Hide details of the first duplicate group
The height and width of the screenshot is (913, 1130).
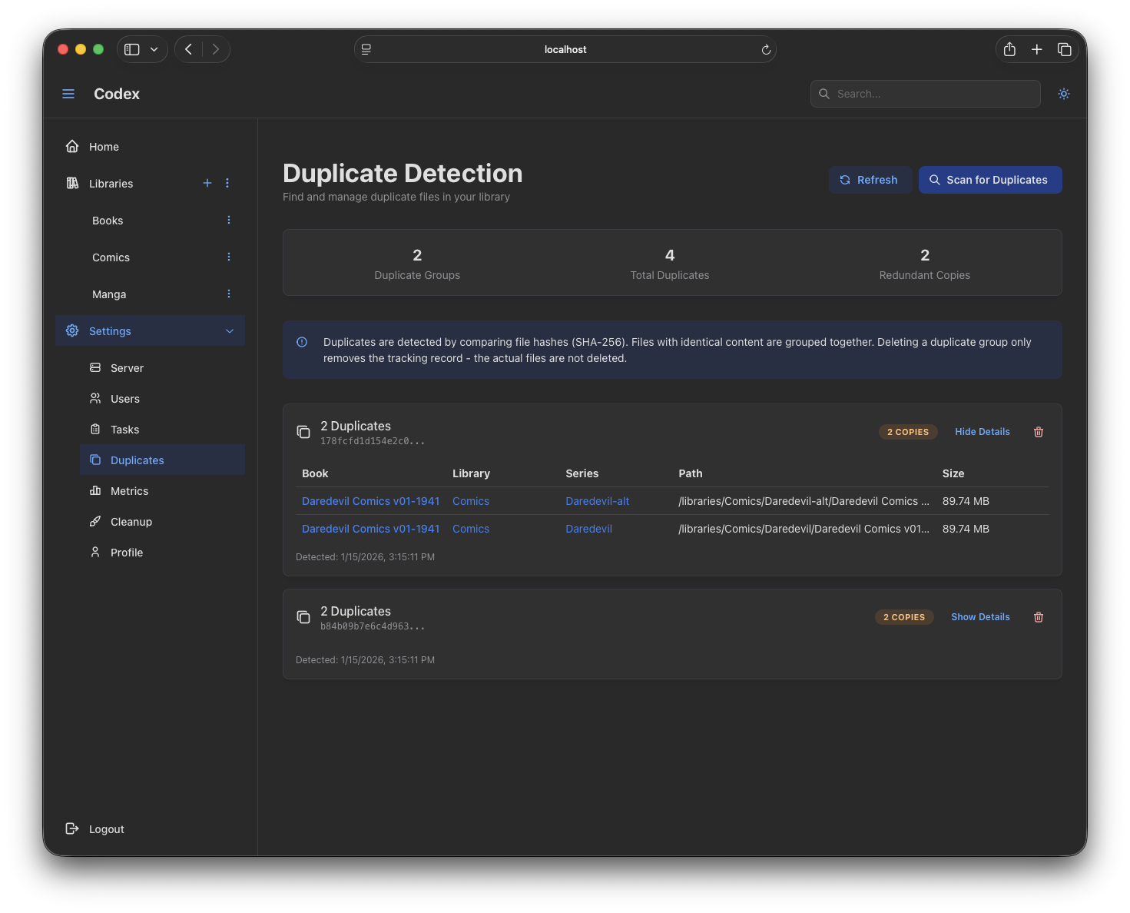(x=982, y=432)
